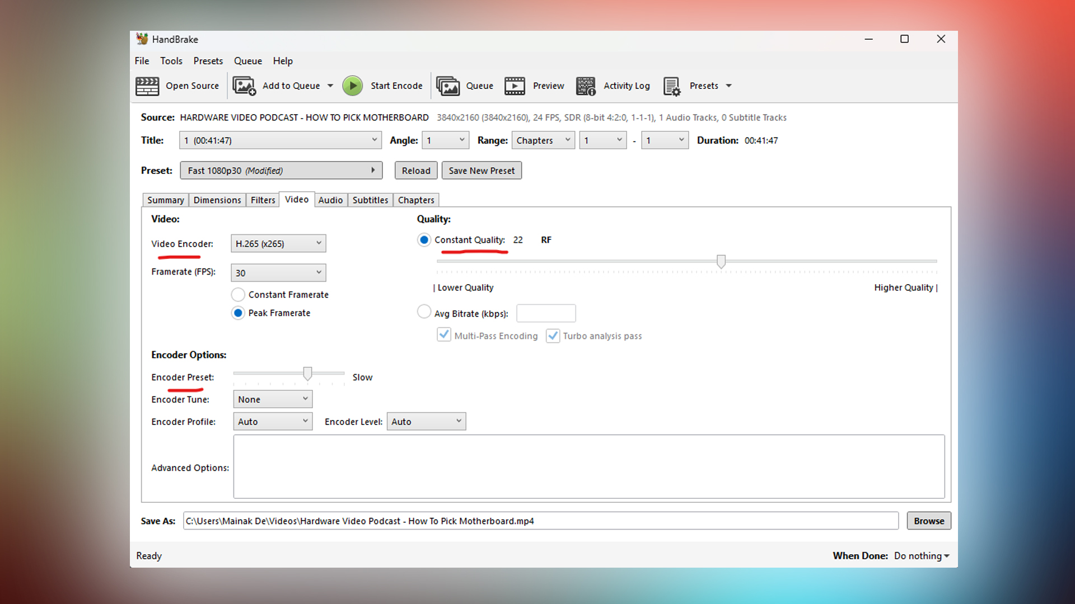
Task: Open the Encoder Tune dropdown
Action: (273, 399)
